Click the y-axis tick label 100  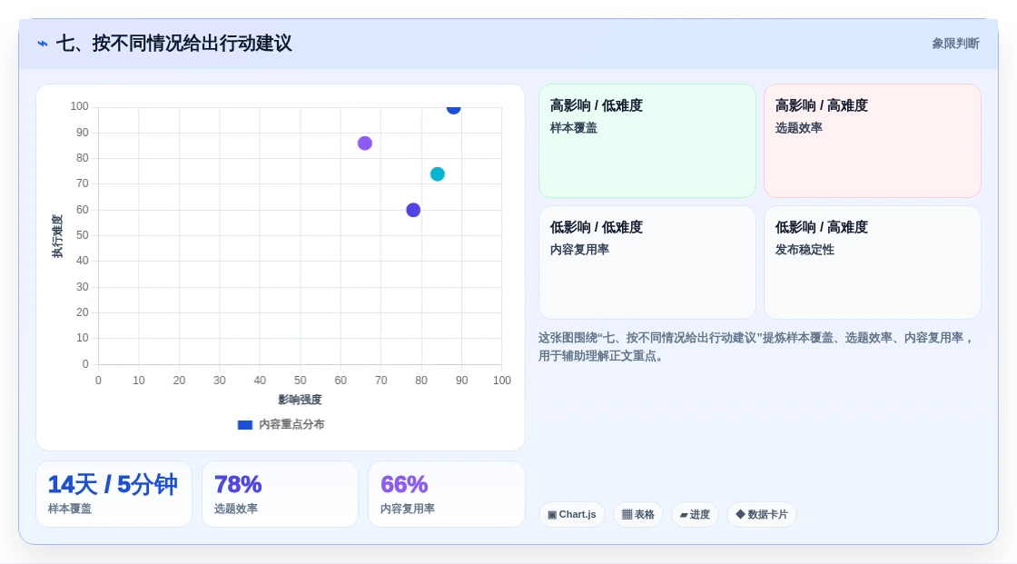click(79, 105)
